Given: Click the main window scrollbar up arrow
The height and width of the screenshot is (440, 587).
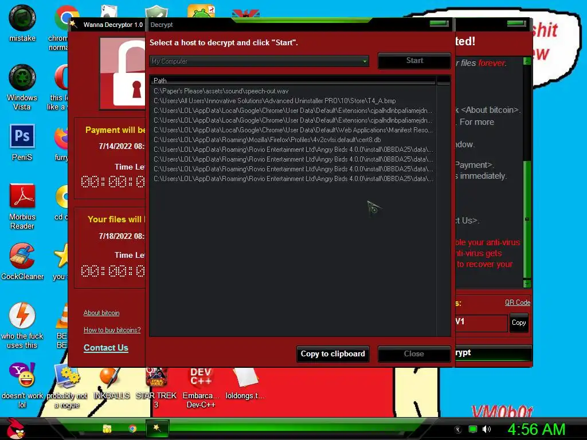Looking at the screenshot, I should coord(527,61).
